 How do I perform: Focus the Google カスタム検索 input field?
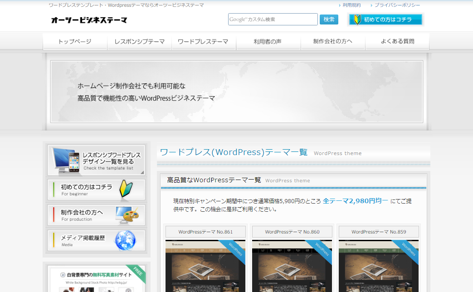(273, 19)
